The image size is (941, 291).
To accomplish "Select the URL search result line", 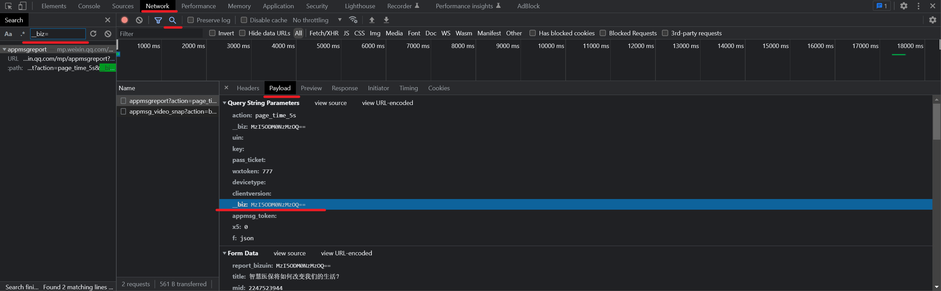I will coord(58,59).
